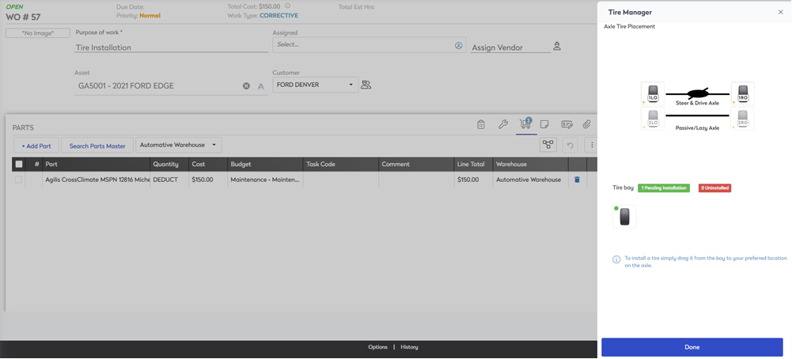Check the Agilis CrossClimate row checkbox
792x359 pixels.
click(x=19, y=179)
